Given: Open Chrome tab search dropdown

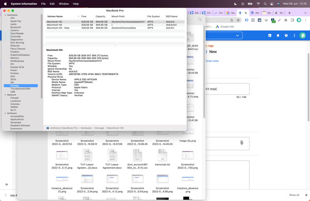Looking at the screenshot, I should (x=305, y=13).
